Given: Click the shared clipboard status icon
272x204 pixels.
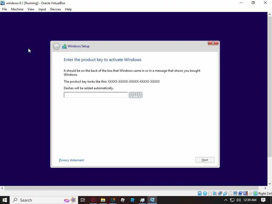Looking at the screenshot, I should (240, 193).
